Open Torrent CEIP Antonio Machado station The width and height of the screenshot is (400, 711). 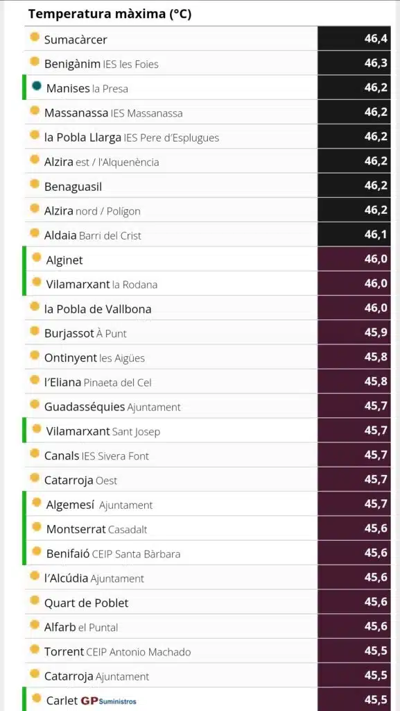pos(208,650)
